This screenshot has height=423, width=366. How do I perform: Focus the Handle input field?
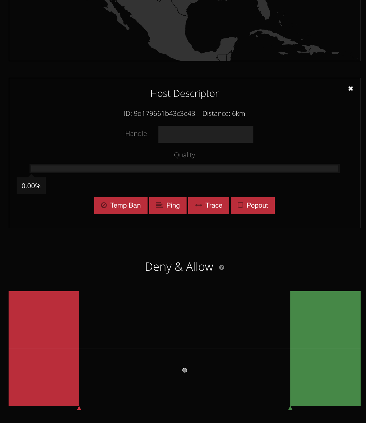[x=206, y=134]
